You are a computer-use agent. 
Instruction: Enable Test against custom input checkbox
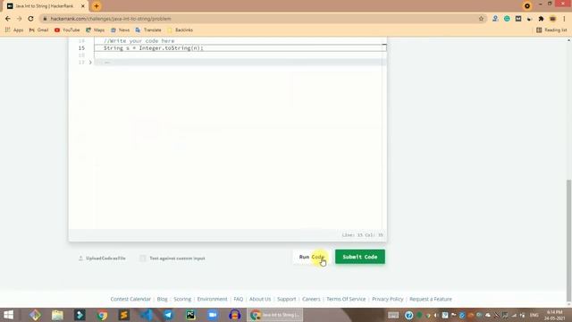click(x=143, y=258)
